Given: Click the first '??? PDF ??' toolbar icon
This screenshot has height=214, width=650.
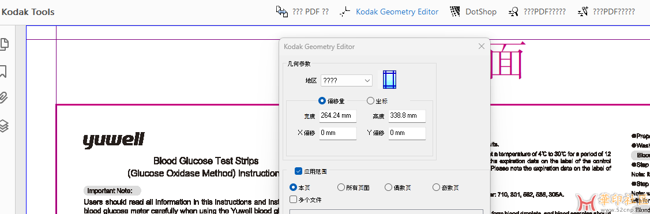Looking at the screenshot, I should (x=282, y=12).
